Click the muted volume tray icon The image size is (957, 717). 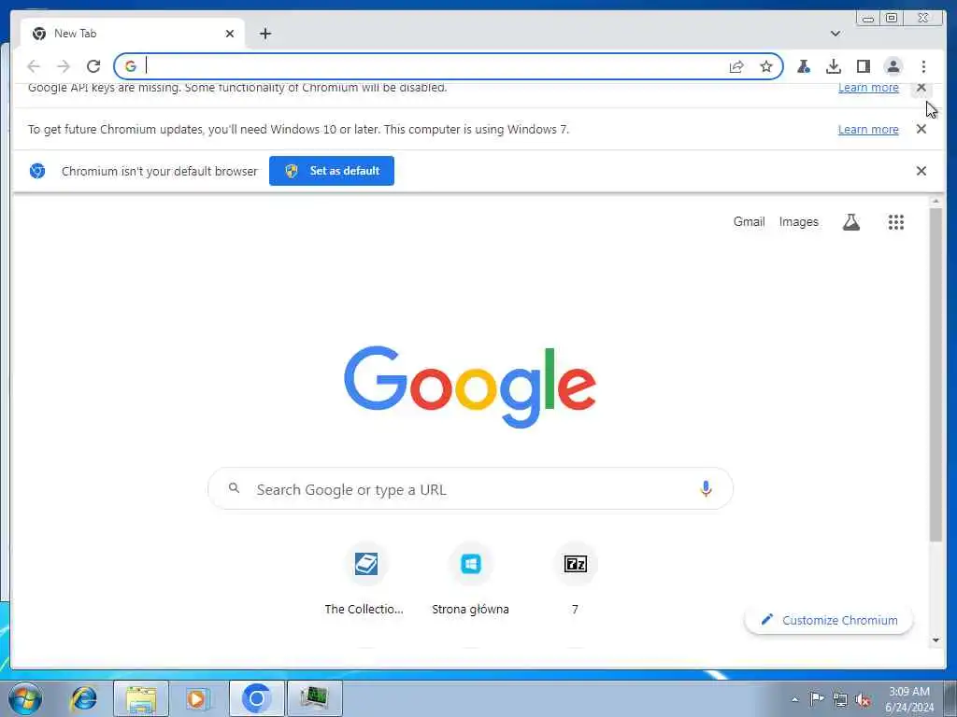click(x=863, y=699)
